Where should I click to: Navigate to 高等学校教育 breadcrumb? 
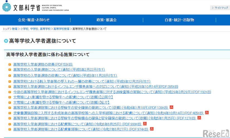point(61,29)
